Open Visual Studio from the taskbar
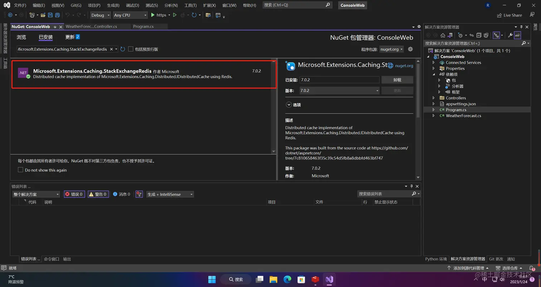541x287 pixels. [329, 279]
